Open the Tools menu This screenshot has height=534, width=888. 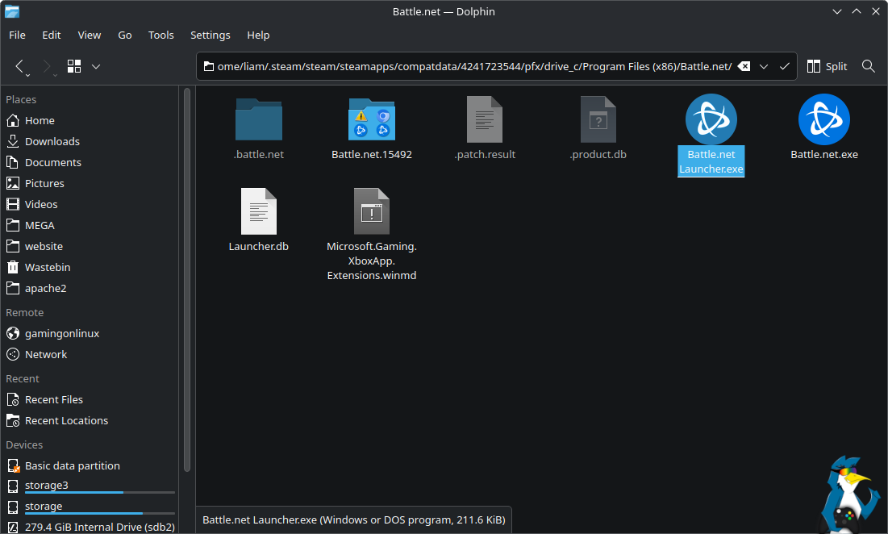click(161, 35)
